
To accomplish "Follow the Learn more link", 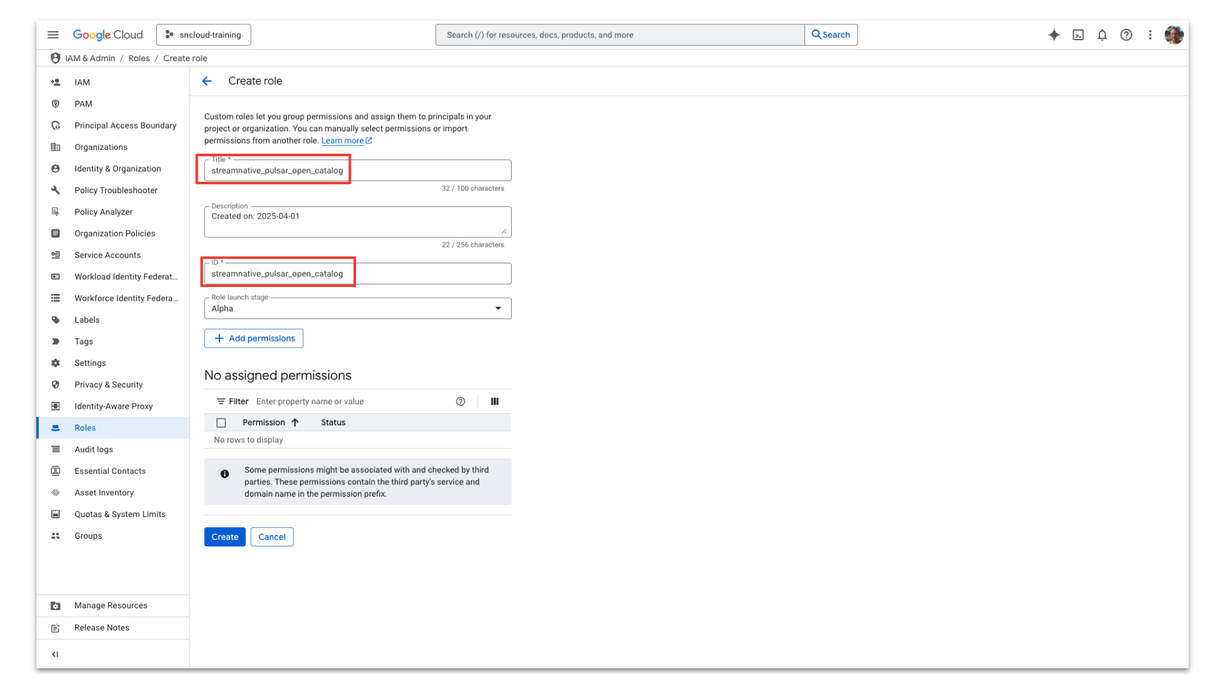I will click(343, 141).
